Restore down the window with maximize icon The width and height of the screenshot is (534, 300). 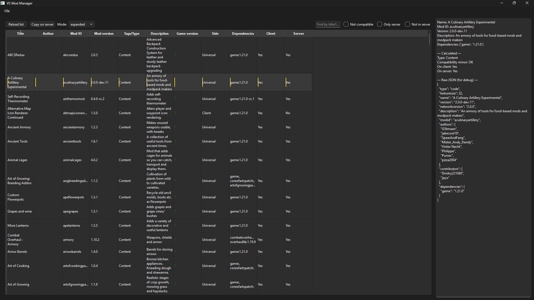[x=514, y=3]
